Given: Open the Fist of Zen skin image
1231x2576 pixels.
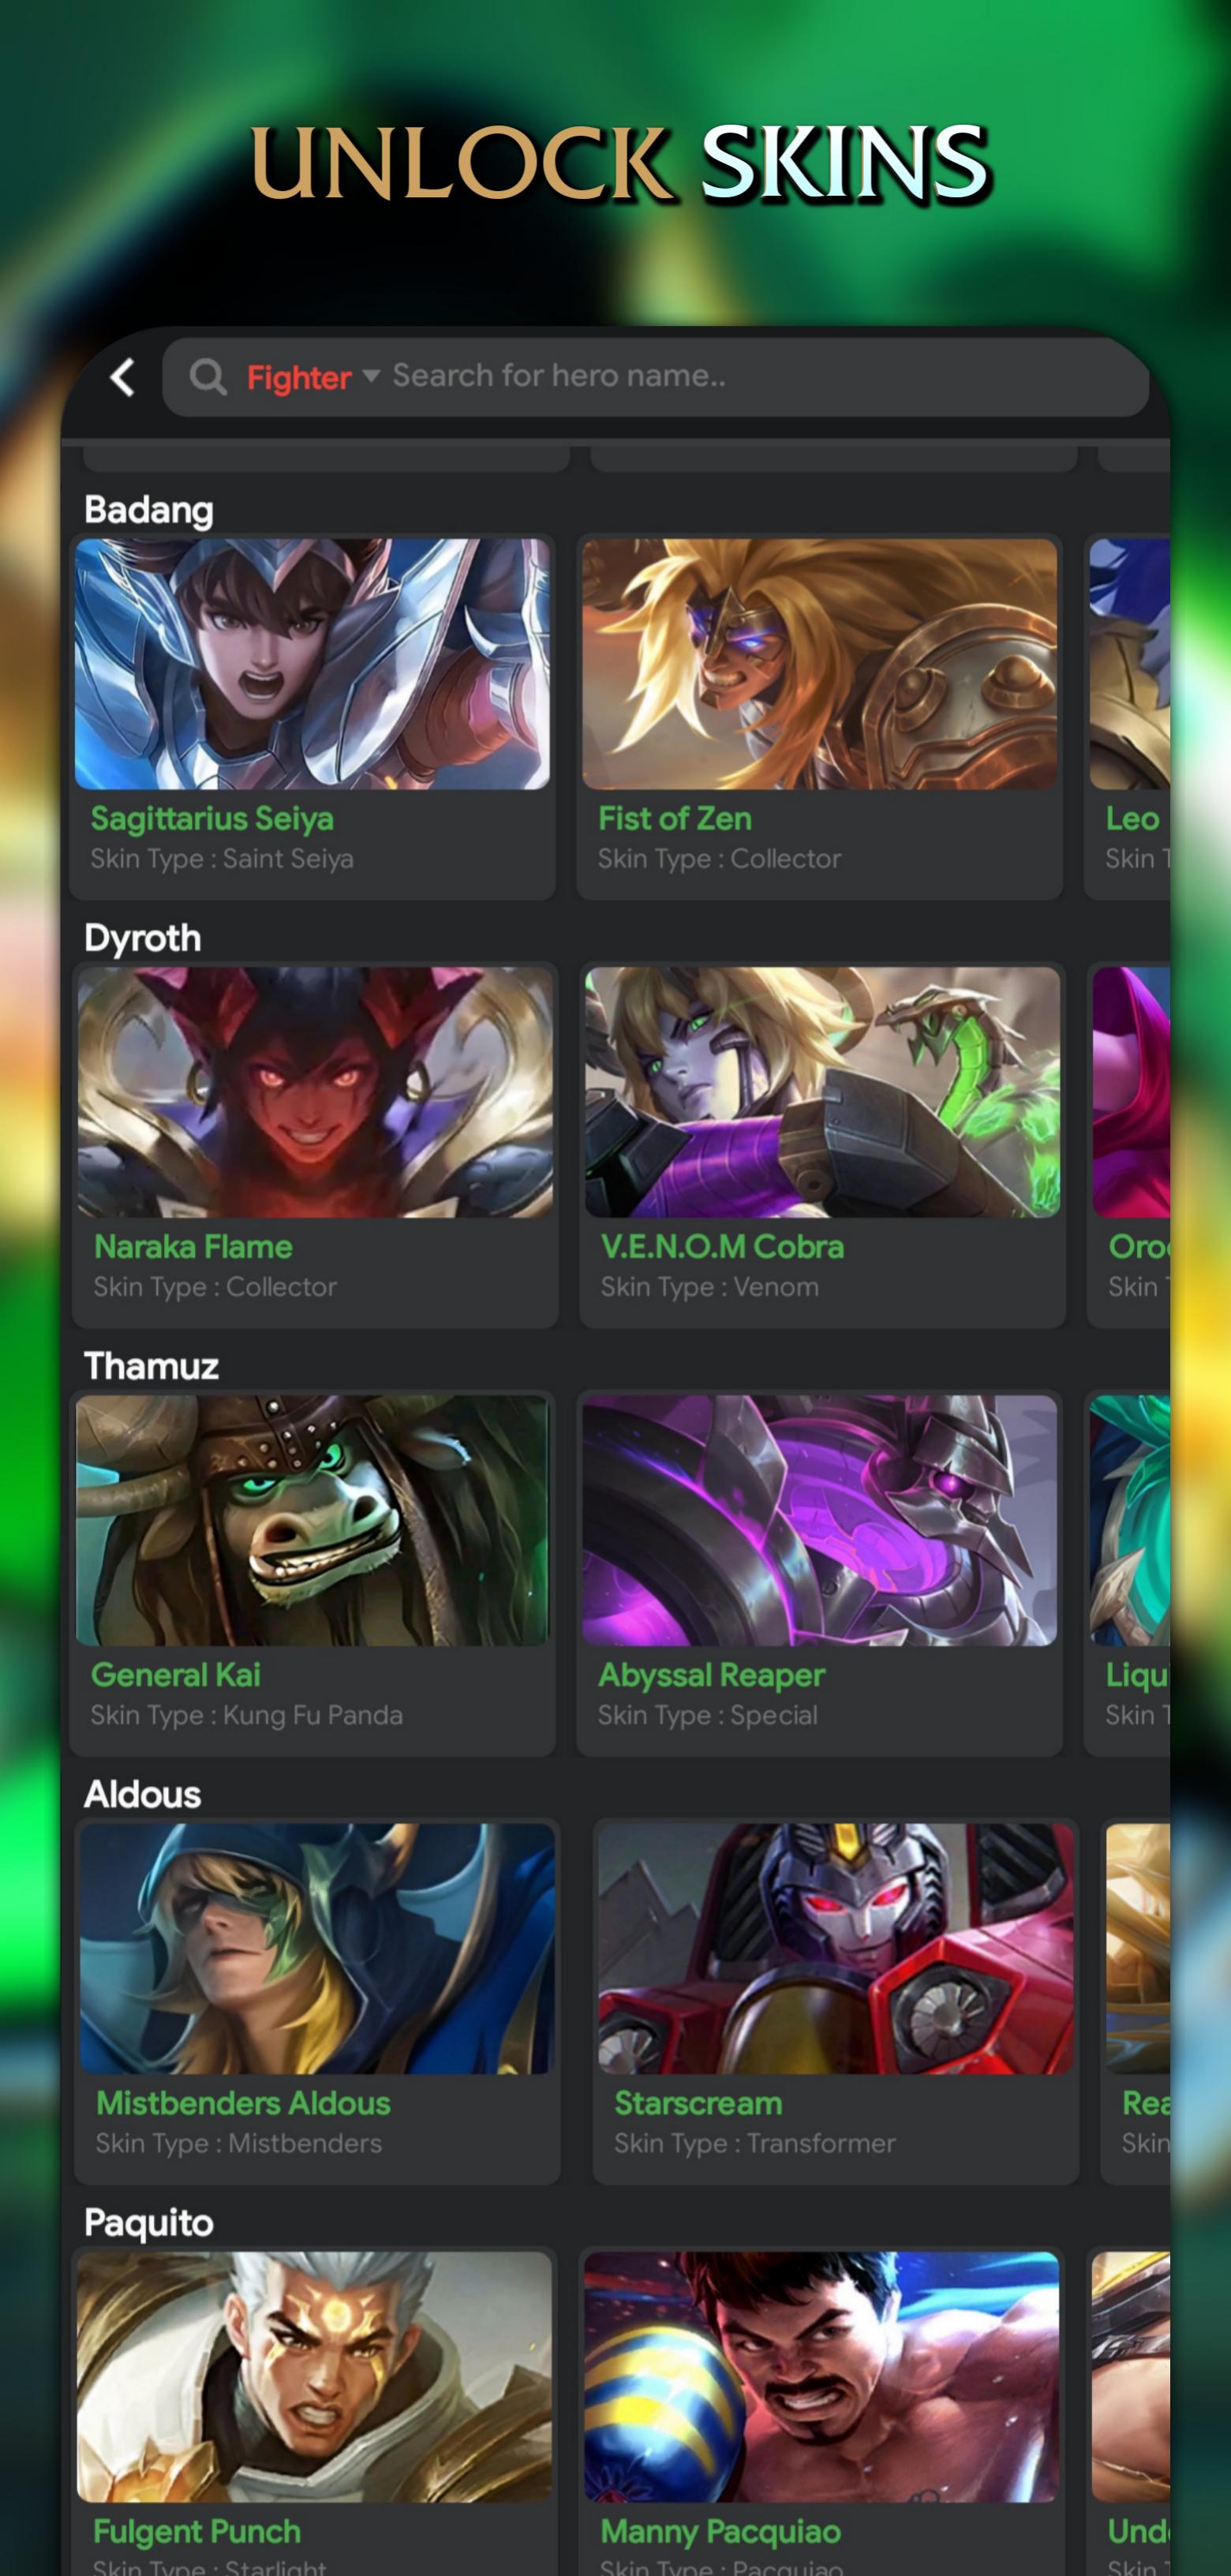Looking at the screenshot, I should tap(819, 664).
